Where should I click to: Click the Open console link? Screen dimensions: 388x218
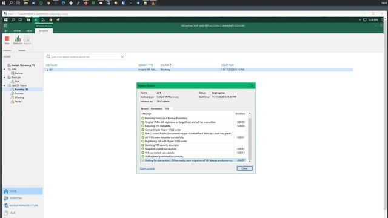147,168
